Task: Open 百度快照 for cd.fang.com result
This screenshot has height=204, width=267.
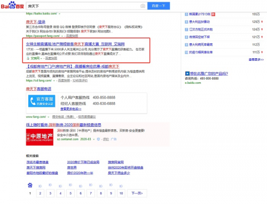Action: (x=64, y=81)
